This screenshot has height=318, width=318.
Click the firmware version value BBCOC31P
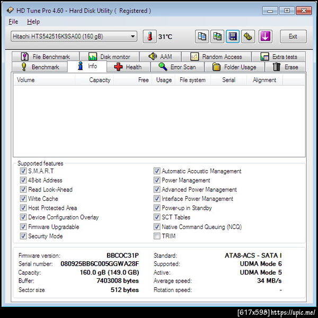coord(123,255)
